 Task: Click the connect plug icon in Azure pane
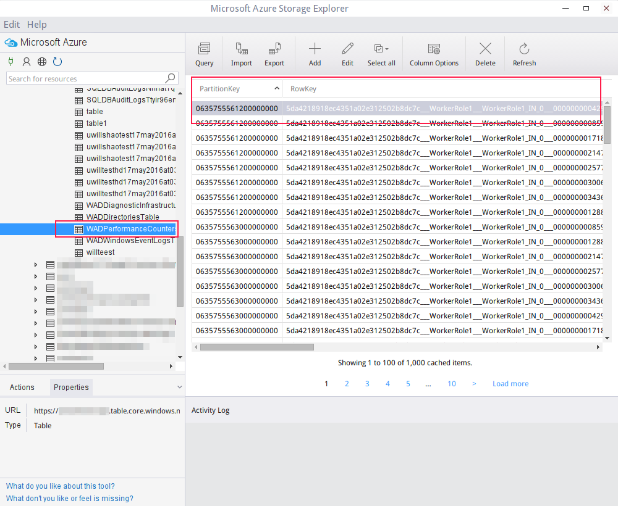(11, 61)
